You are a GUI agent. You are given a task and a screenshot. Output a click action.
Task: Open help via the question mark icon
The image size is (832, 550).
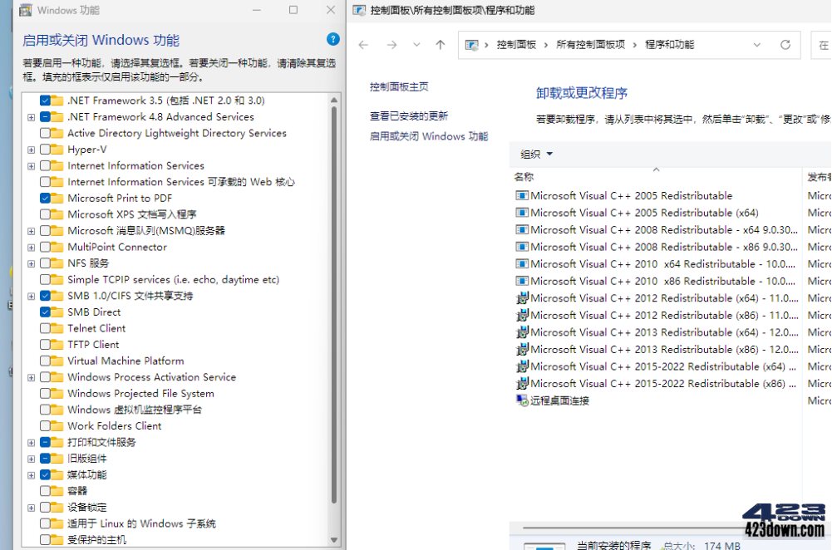332,39
